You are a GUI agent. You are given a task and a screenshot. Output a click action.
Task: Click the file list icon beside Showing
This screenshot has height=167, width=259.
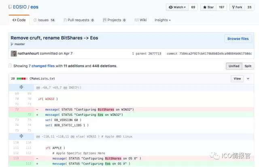pos(10,65)
